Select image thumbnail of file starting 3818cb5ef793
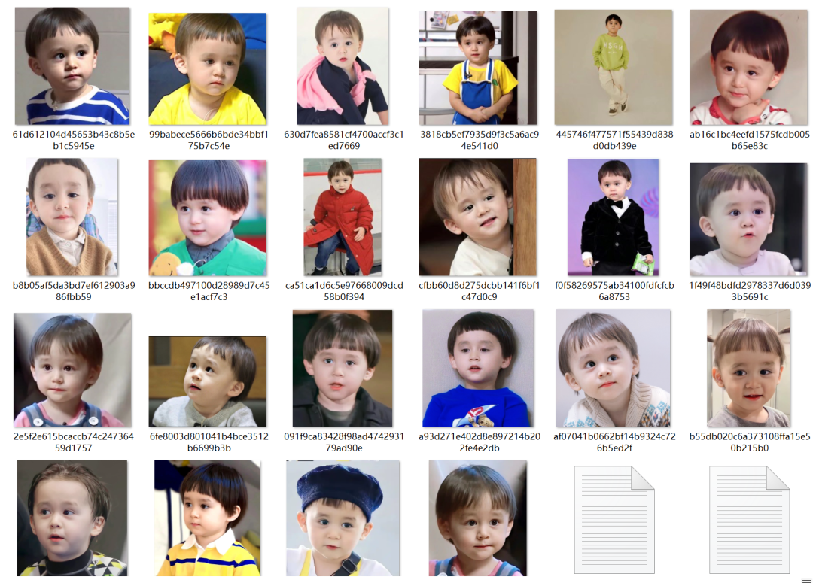Viewport: 813px width, 583px height. (478, 68)
